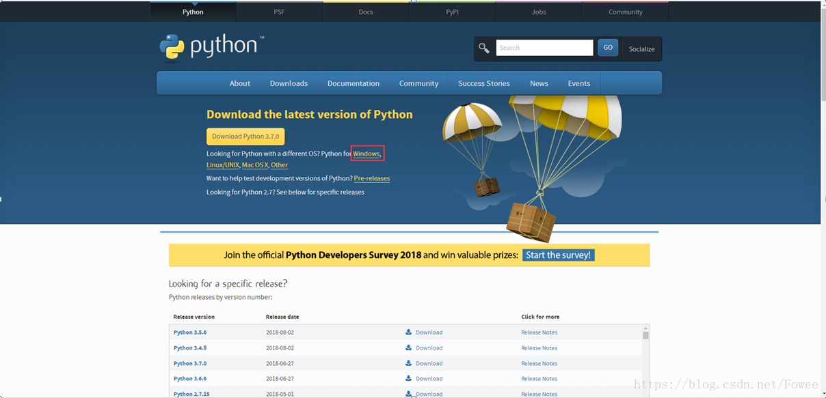Viewport: 826px width, 398px height.
Task: Click the GO search button
Action: [x=608, y=48]
